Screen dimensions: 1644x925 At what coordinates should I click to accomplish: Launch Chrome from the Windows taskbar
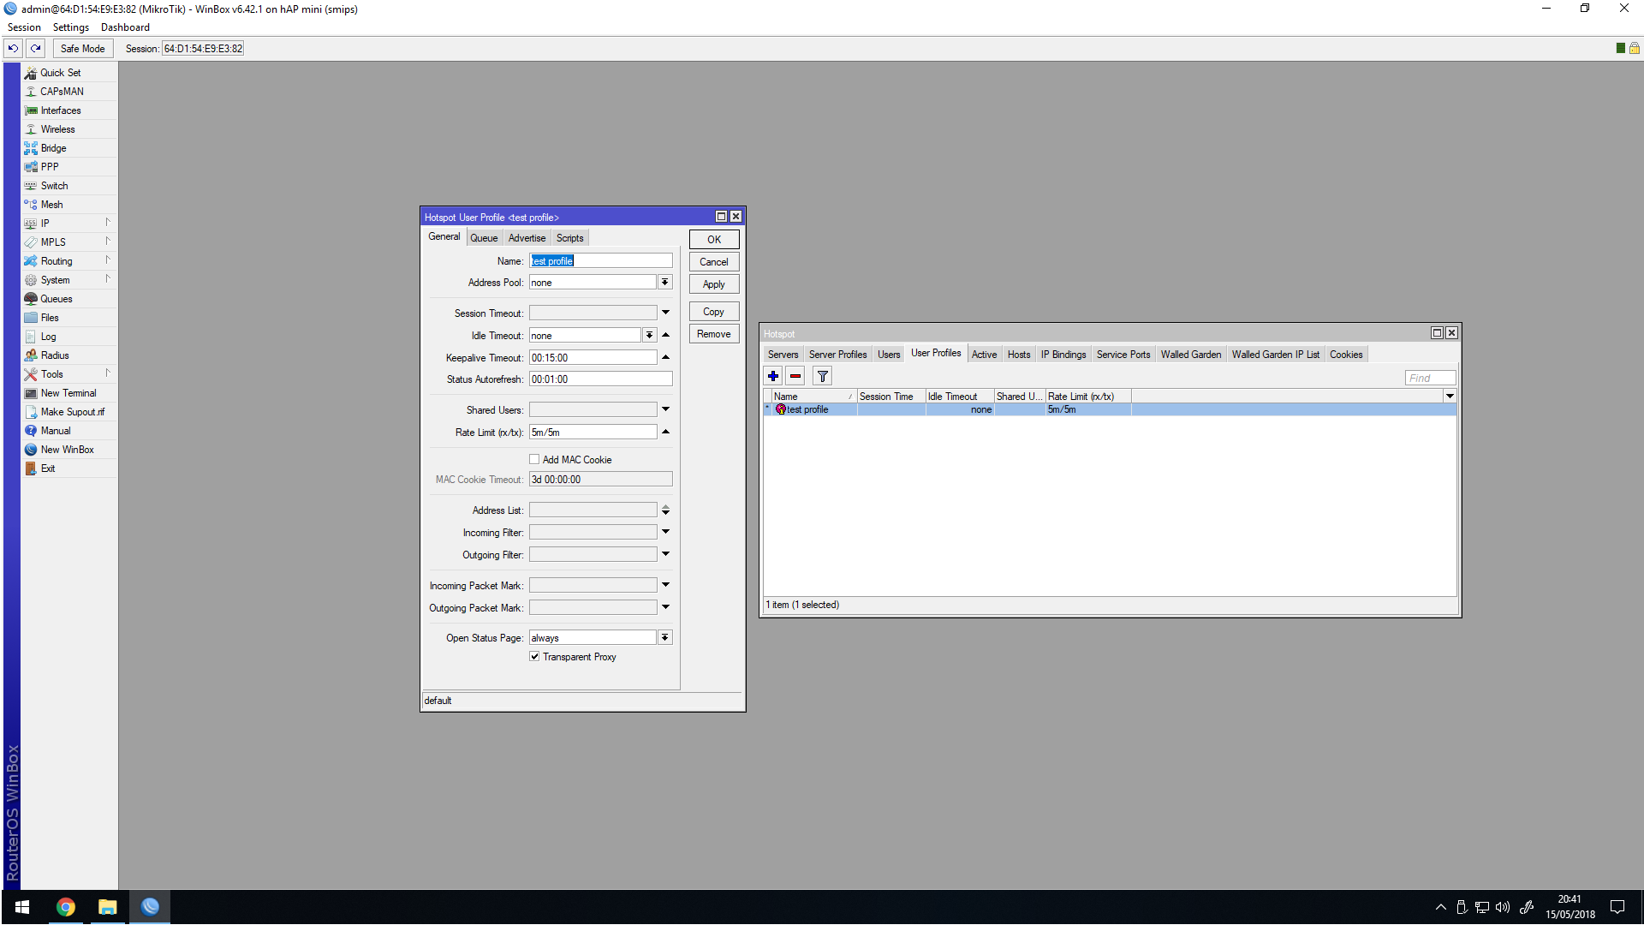66,907
